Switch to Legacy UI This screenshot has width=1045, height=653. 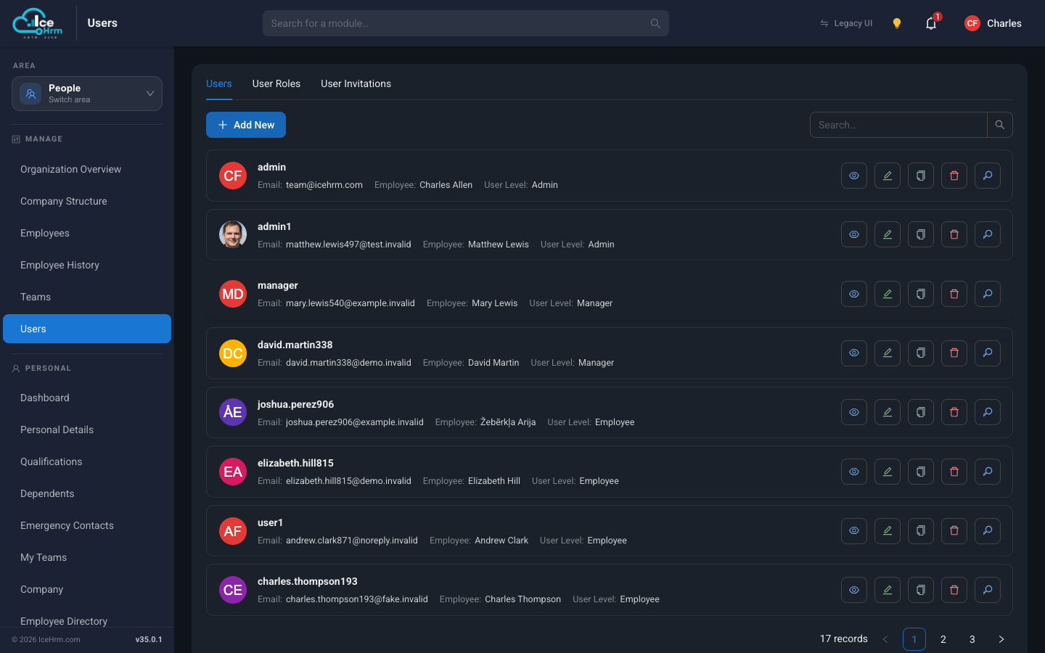(846, 23)
